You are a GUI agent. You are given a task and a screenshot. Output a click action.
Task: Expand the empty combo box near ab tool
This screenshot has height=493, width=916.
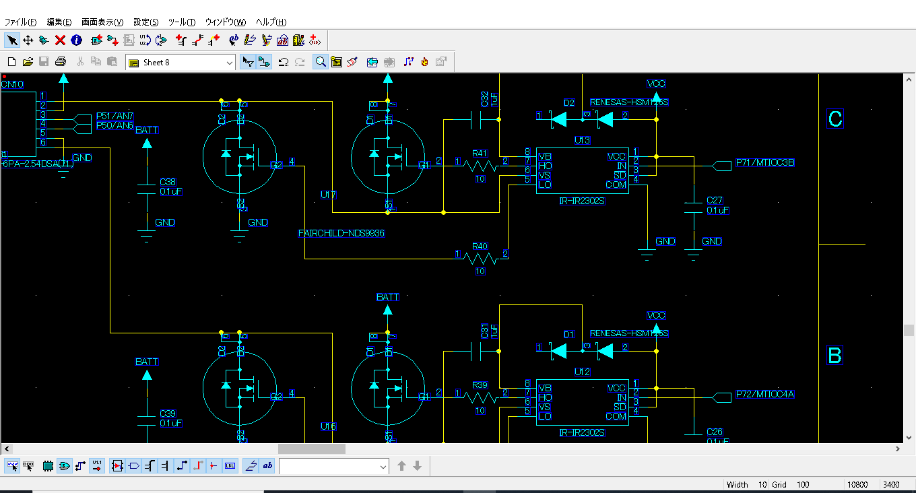click(381, 465)
